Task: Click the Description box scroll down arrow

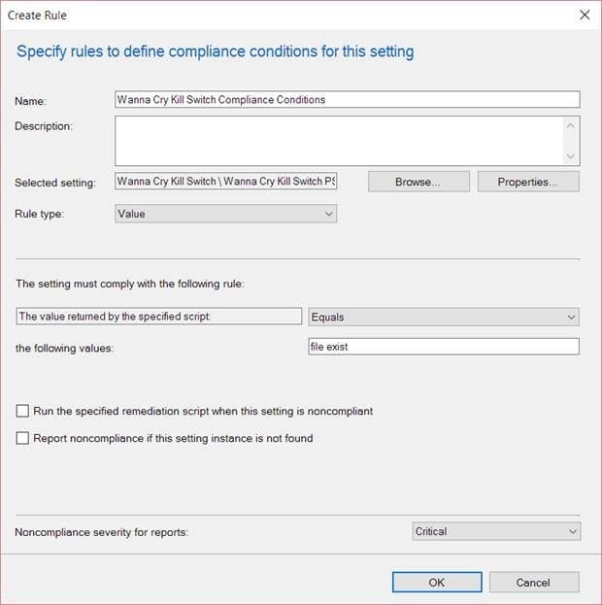Action: click(x=571, y=156)
